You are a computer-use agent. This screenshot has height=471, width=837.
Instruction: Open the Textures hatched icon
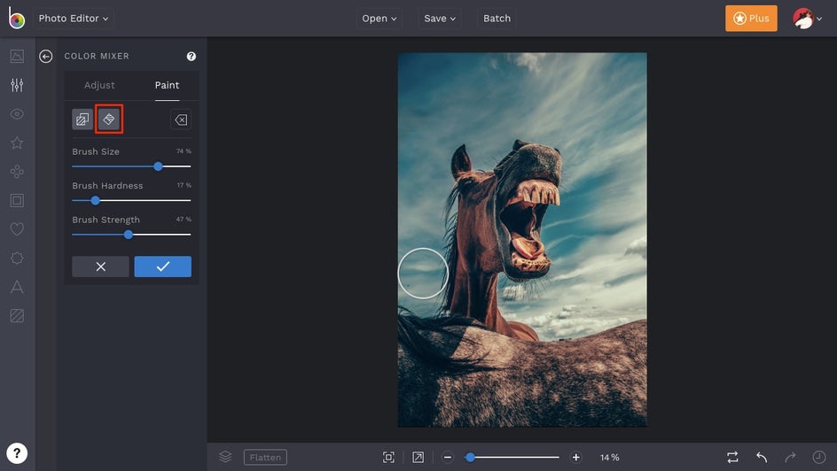pos(17,316)
